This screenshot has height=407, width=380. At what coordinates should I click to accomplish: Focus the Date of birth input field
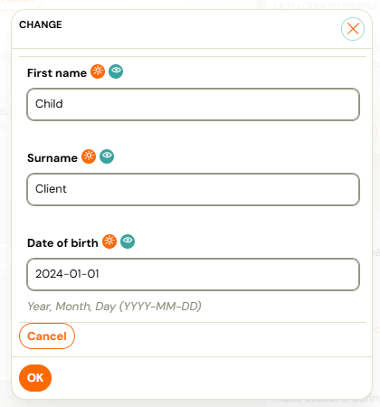tap(193, 274)
